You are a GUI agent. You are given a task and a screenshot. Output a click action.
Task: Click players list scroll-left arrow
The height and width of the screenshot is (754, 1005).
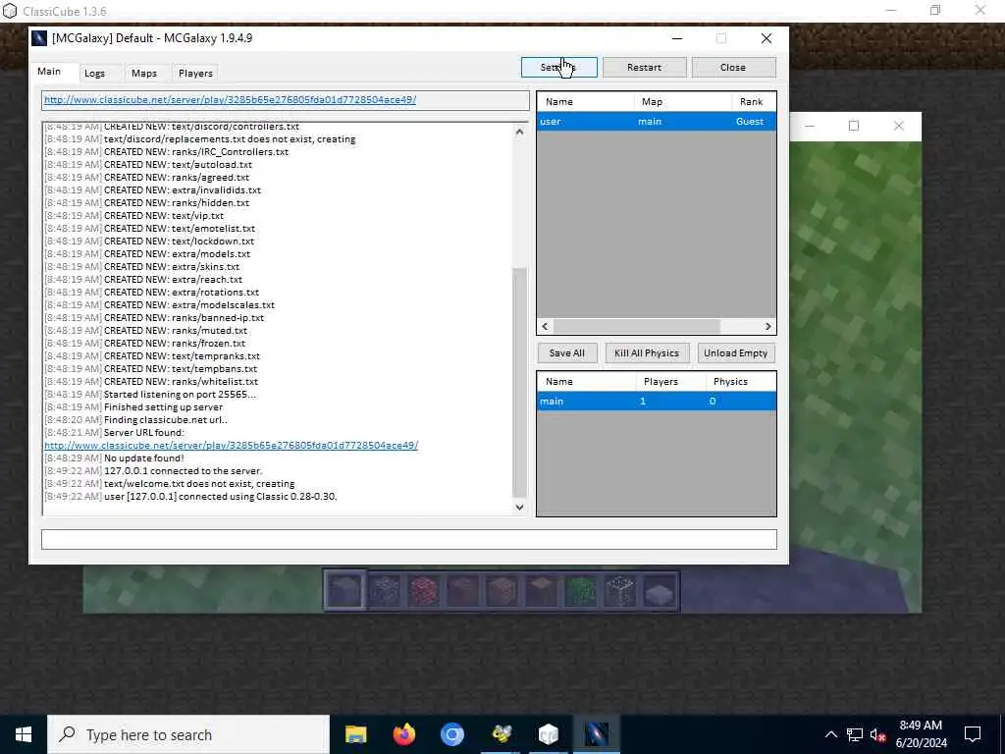[545, 326]
